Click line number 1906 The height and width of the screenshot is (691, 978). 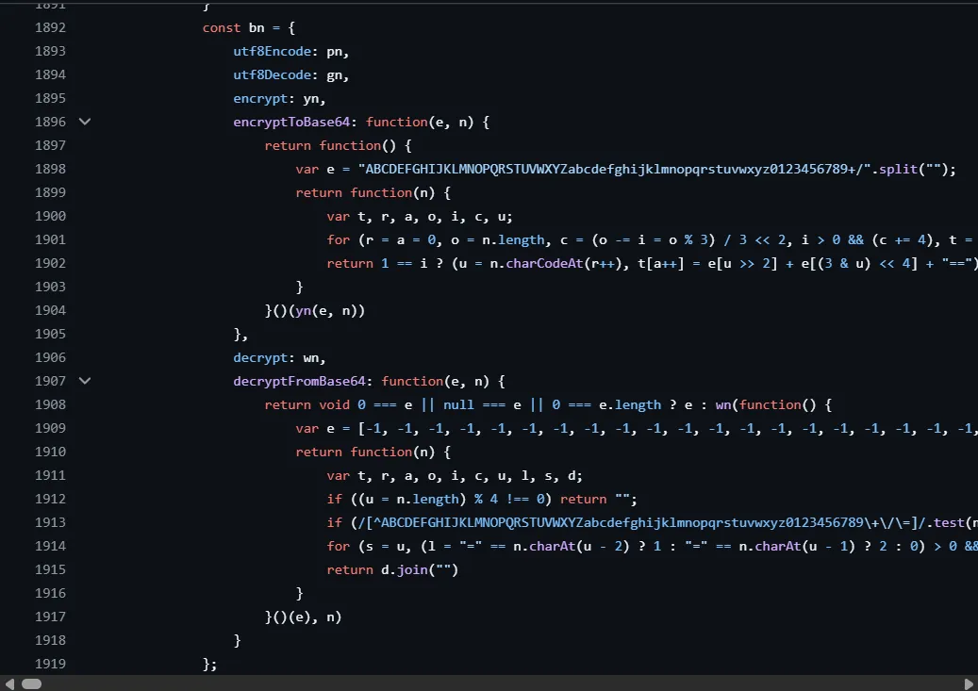[50, 357]
